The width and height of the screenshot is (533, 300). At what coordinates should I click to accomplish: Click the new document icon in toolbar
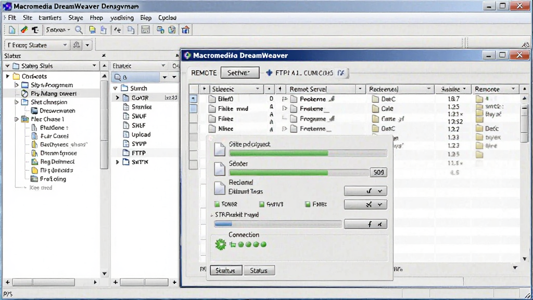point(12,30)
